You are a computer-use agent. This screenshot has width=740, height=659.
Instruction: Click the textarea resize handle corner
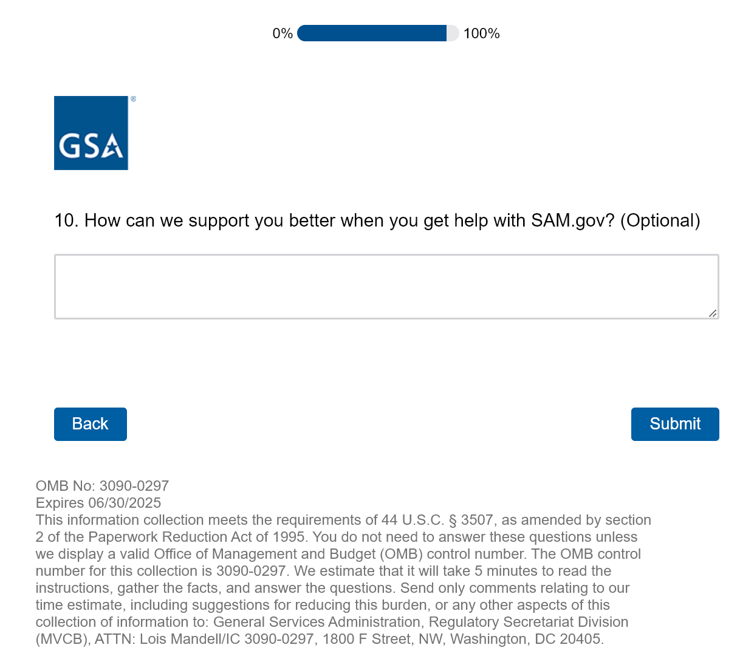point(713,313)
